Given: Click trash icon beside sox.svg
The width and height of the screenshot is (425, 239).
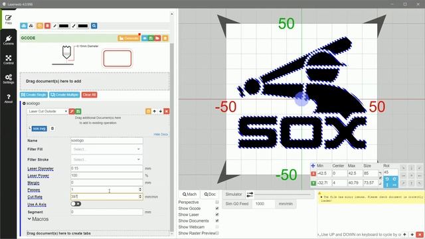Looking at the screenshot, I should (x=52, y=128).
